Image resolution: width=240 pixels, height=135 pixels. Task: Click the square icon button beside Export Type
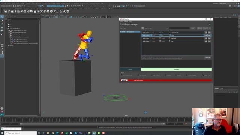(142, 28)
